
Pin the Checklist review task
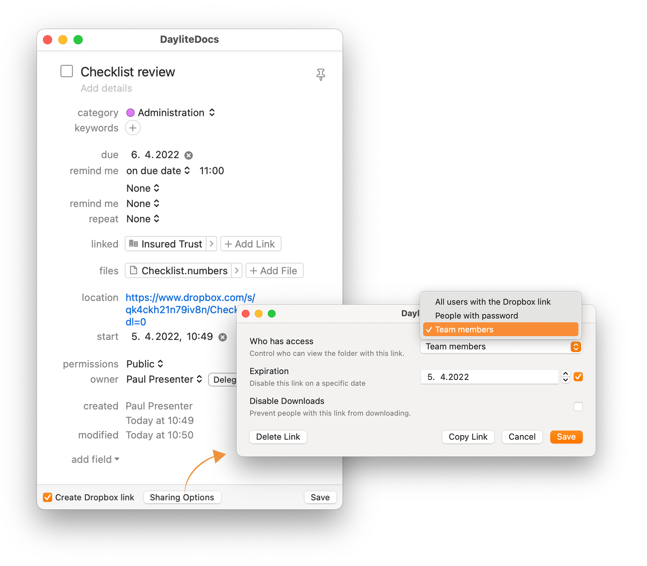[x=321, y=74]
